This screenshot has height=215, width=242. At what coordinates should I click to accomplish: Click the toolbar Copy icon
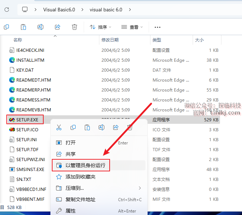(6, 27)
